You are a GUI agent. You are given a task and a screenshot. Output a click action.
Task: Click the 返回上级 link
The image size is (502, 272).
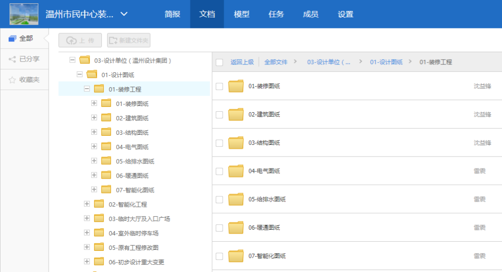(242, 62)
